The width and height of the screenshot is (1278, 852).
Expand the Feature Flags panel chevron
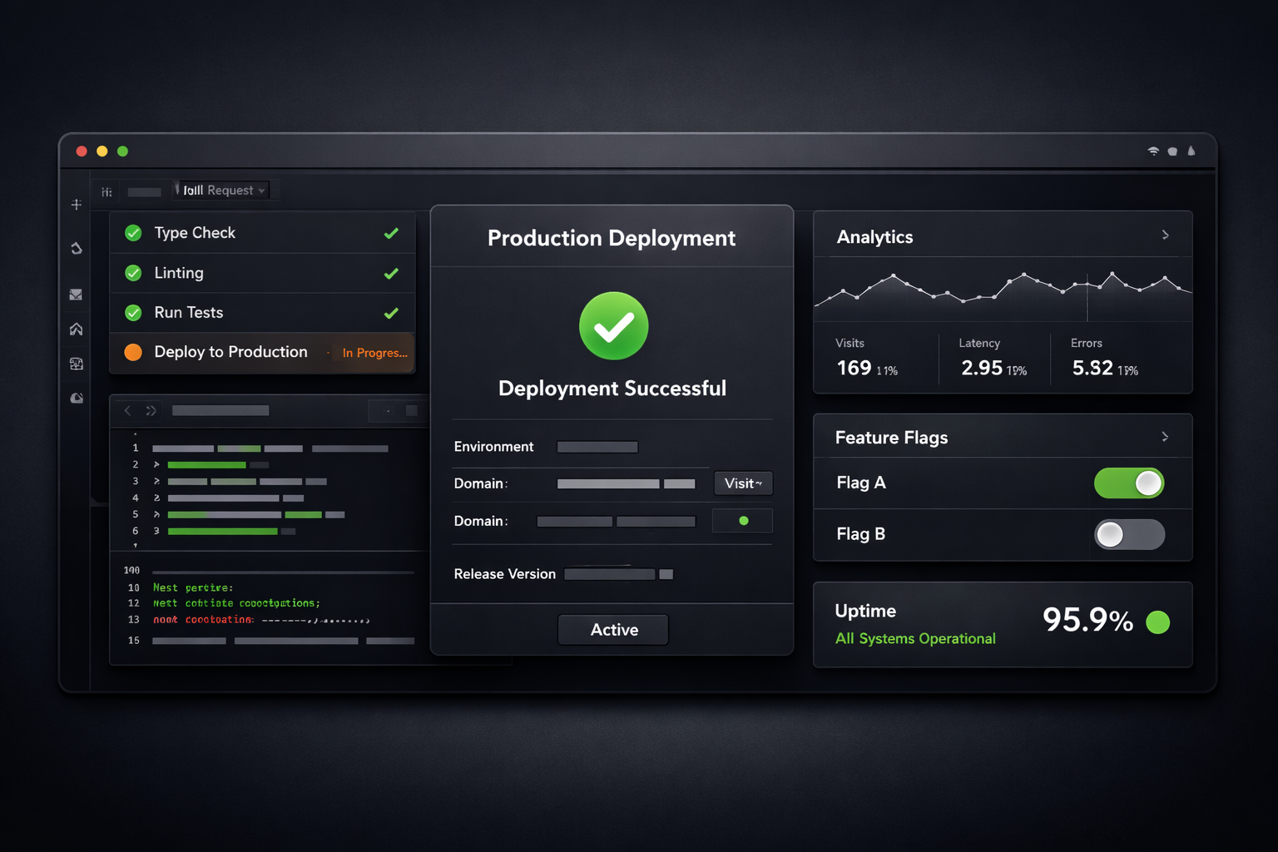tap(1165, 437)
